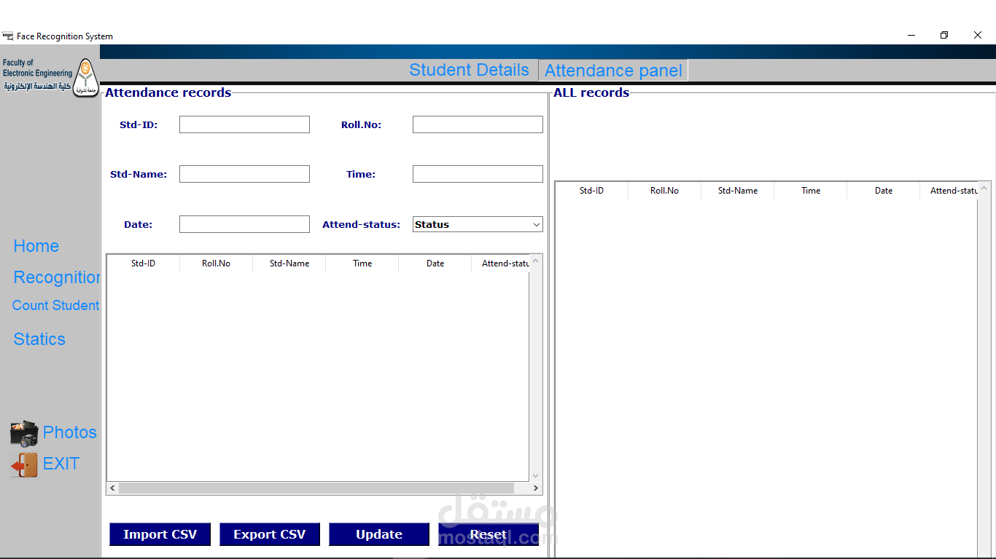
Task: Go to Home in sidebar
Action: click(36, 246)
